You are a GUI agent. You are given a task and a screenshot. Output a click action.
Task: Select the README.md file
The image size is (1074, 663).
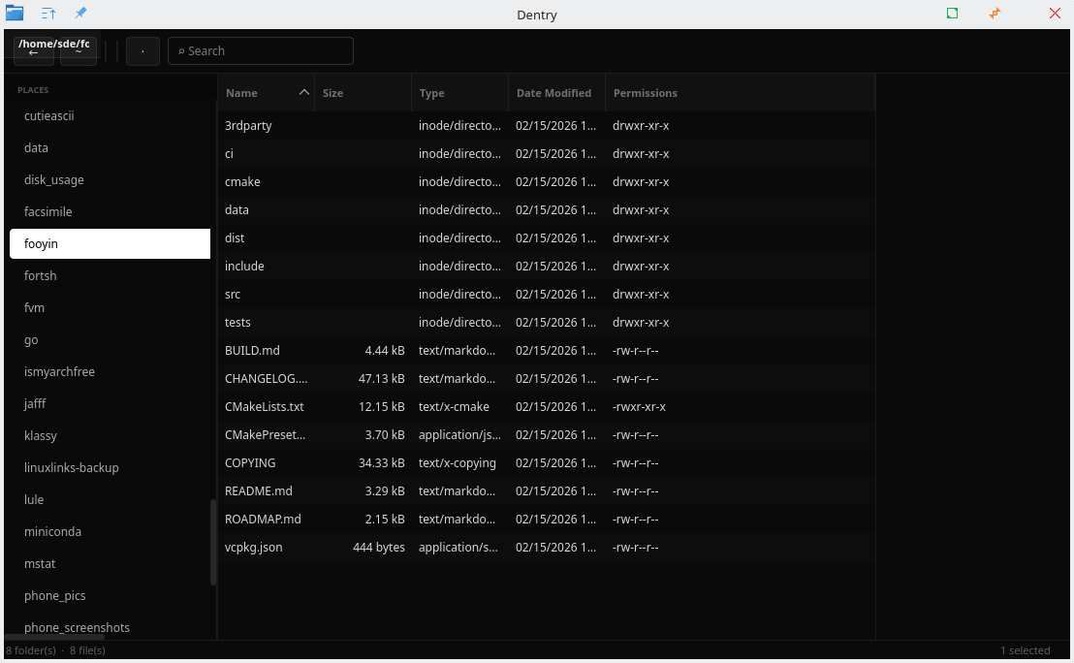pyautogui.click(x=258, y=491)
